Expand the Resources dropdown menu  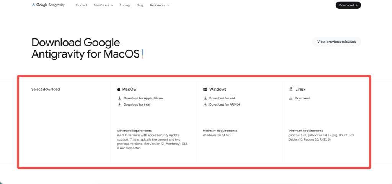(159, 5)
